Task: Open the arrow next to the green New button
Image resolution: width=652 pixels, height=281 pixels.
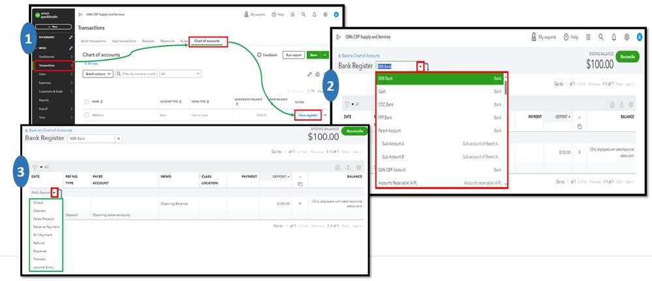Action: click(x=324, y=55)
